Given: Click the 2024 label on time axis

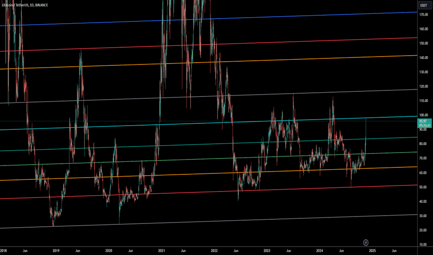Looking at the screenshot, I should tap(320, 250).
